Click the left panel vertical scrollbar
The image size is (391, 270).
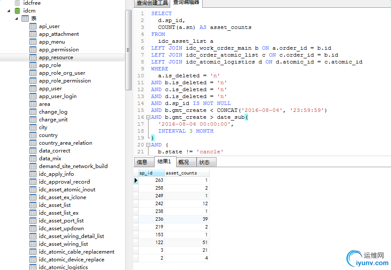pyautogui.click(x=128, y=50)
